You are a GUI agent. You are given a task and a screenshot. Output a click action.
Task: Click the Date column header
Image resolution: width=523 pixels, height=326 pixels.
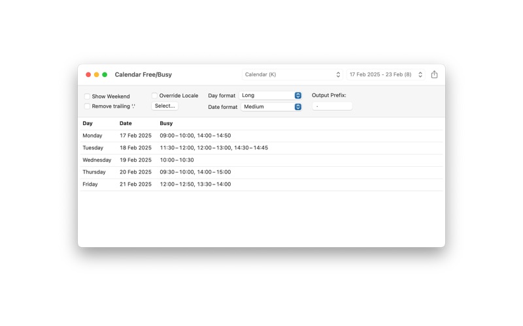[126, 123]
